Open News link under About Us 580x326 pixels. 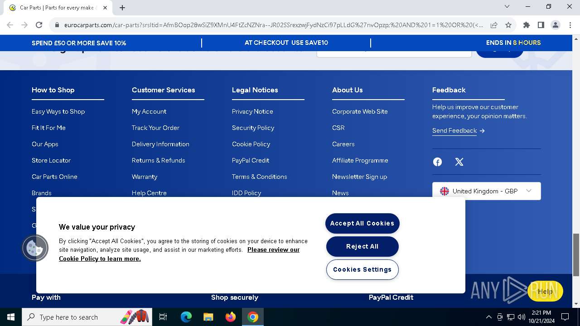click(340, 193)
